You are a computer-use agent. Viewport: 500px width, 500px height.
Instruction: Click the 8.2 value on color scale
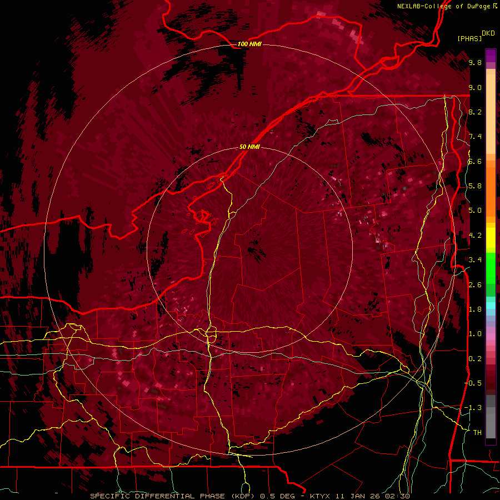click(x=475, y=112)
